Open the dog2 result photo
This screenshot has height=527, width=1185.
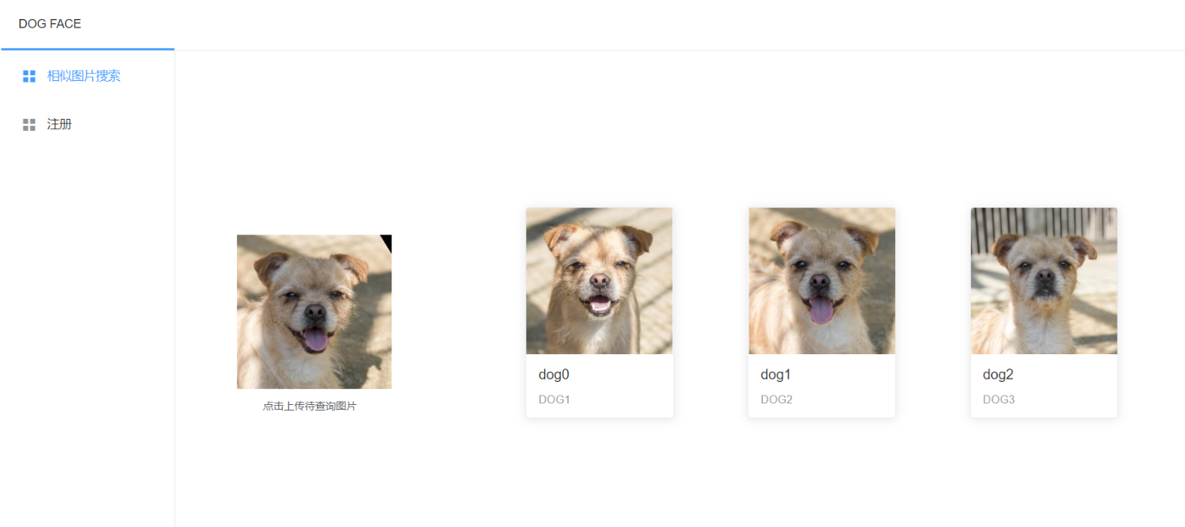1044,281
